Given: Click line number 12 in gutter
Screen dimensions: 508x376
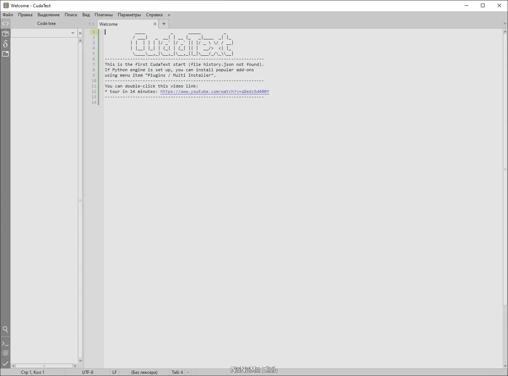Looking at the screenshot, I should pos(94,91).
